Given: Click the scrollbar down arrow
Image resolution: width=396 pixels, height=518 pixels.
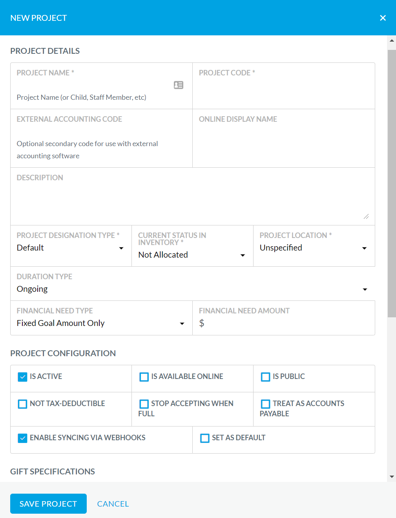Looking at the screenshot, I should click(392, 477).
